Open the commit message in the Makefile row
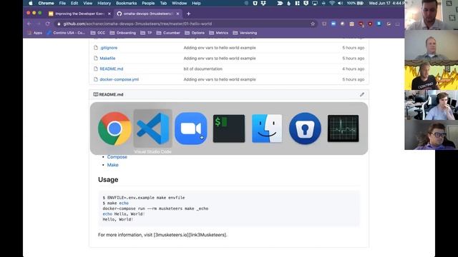 [220, 59]
